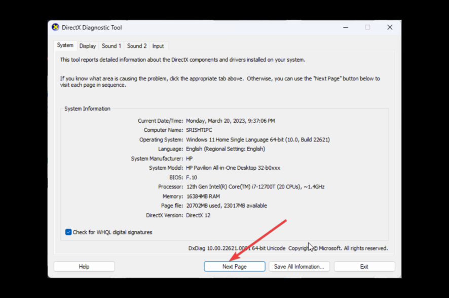This screenshot has width=449, height=298.
Task: Open the Sound 2 tab
Action: [x=137, y=46]
